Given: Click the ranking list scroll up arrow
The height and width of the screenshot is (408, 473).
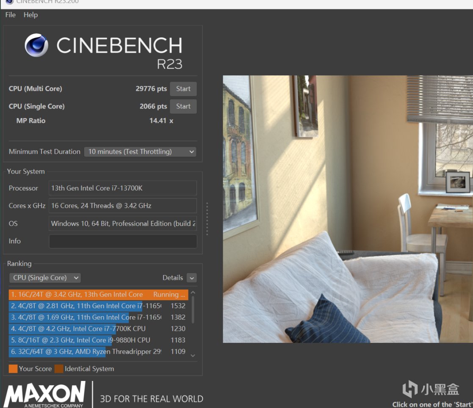Looking at the screenshot, I should [x=193, y=292].
